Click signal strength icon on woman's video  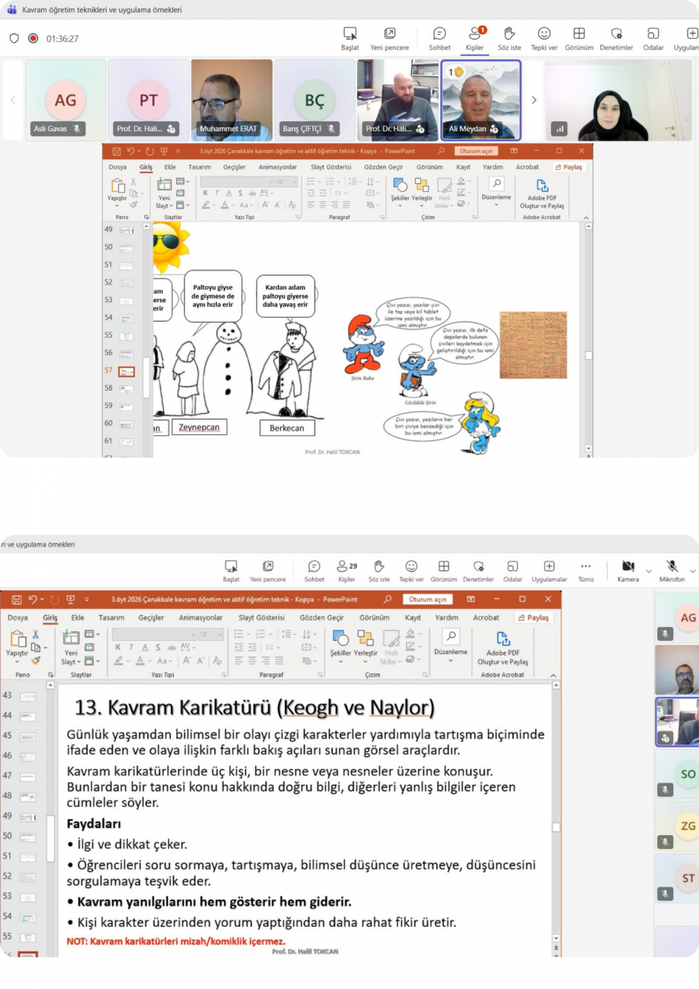[559, 129]
